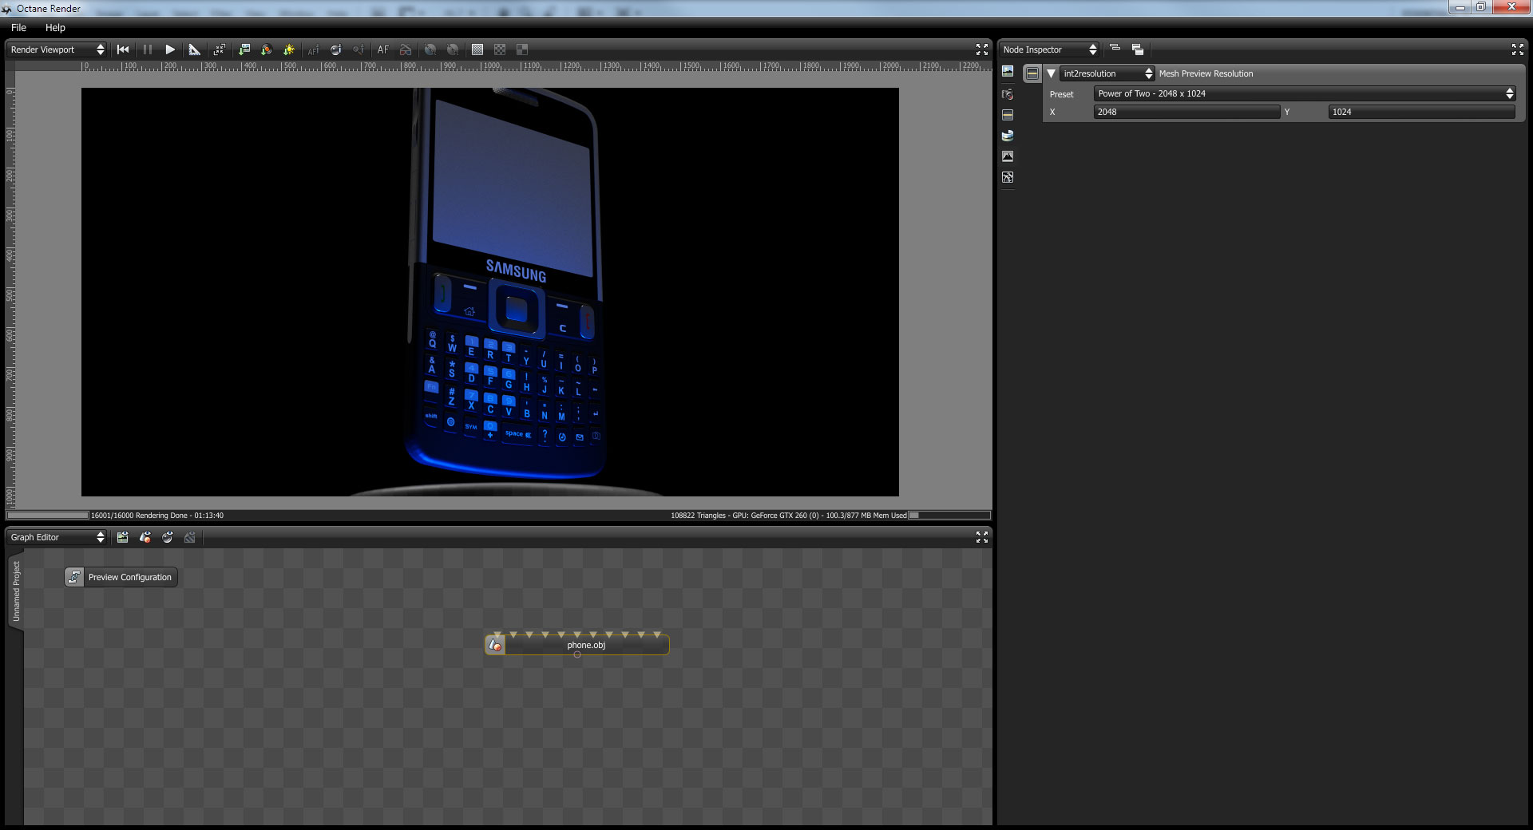Click the dimmed focus picker icon
1533x830 pixels.
[359, 49]
